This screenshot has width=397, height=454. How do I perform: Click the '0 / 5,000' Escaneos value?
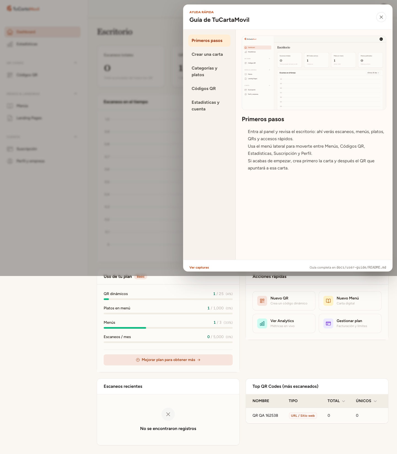[215, 337]
